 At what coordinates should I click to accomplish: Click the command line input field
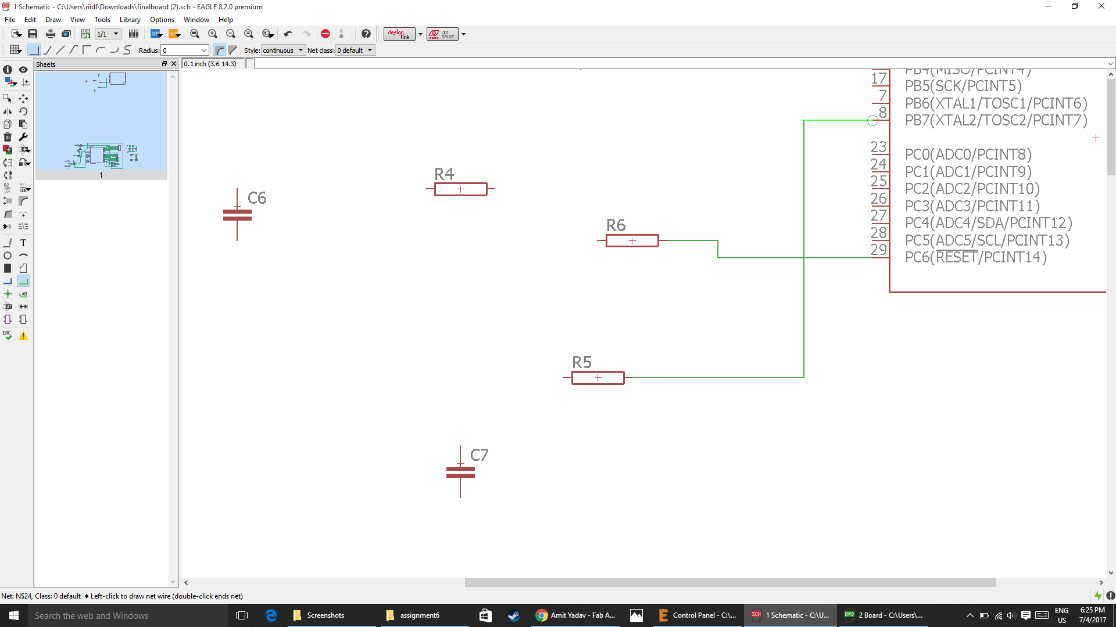coord(680,64)
